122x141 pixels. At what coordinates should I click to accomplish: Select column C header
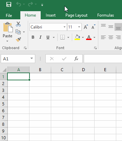point(62,70)
